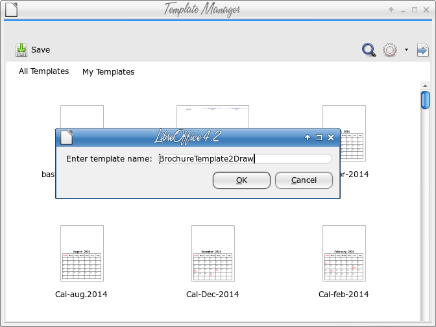Screen dimensions: 436x327
Task: Switch to My Templates tab
Action: [x=108, y=72]
